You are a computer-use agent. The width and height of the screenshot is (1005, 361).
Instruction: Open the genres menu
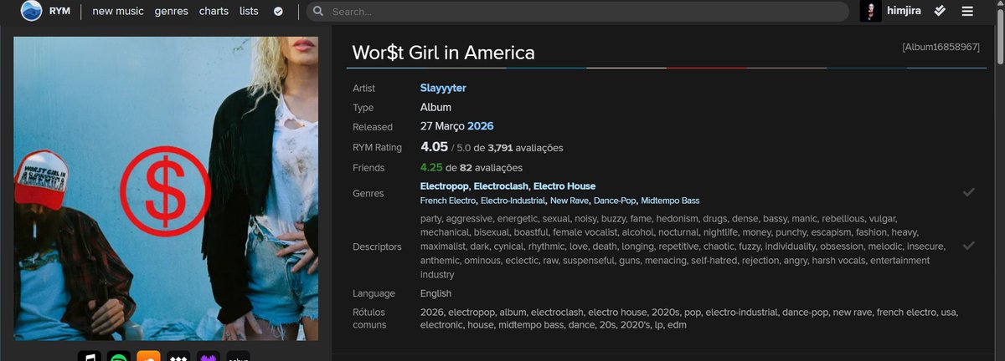pyautogui.click(x=171, y=12)
